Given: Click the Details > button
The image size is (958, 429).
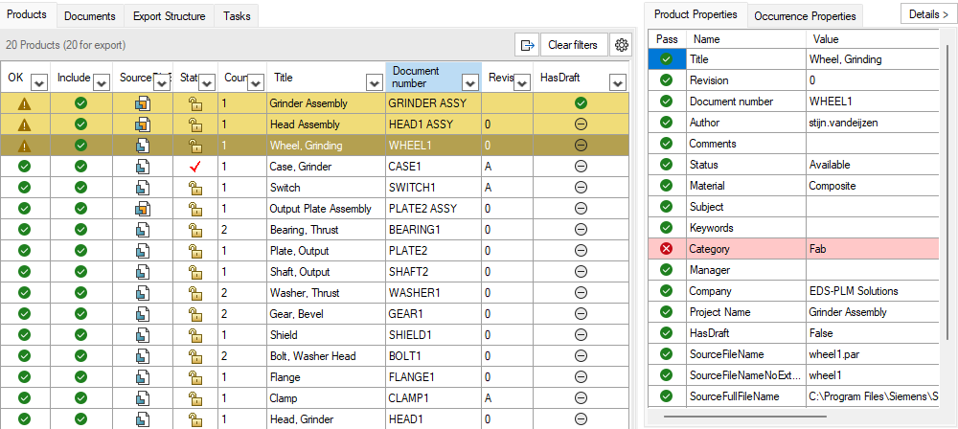Looking at the screenshot, I should pyautogui.click(x=928, y=14).
